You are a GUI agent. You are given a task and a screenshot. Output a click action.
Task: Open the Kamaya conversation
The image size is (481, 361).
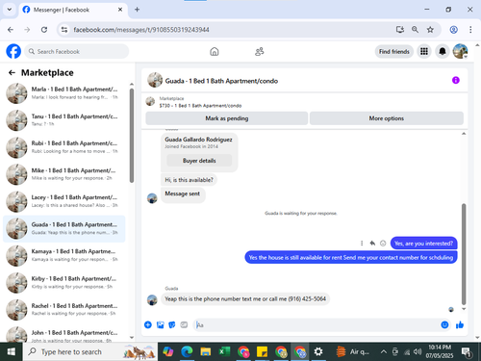[x=64, y=255]
